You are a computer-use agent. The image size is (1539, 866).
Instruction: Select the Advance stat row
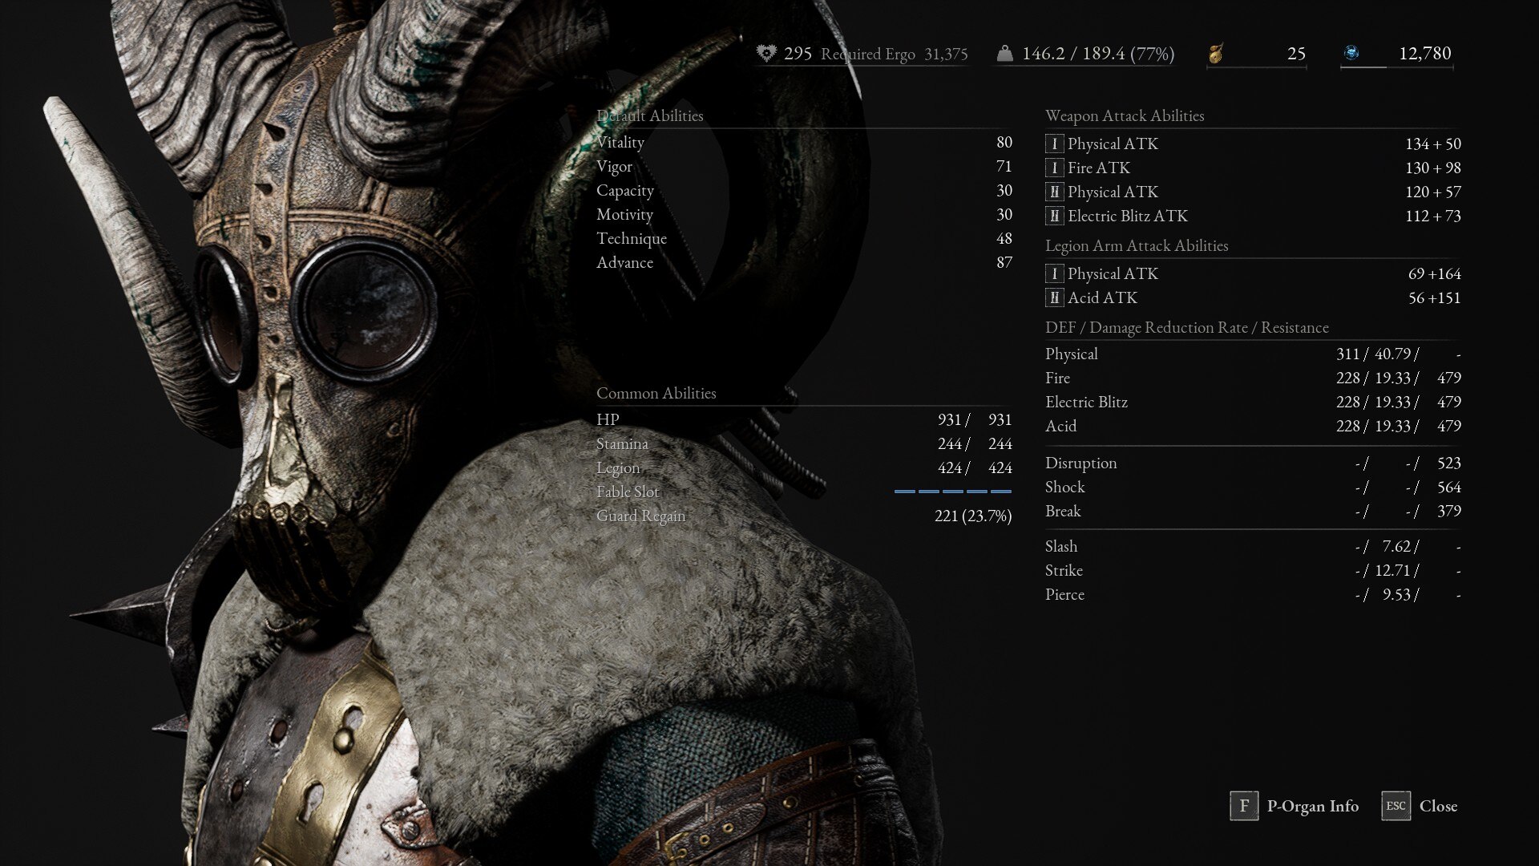(x=803, y=263)
